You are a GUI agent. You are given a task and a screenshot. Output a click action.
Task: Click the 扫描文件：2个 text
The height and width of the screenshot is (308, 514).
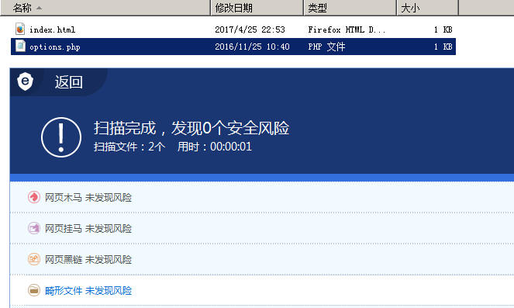[129, 147]
